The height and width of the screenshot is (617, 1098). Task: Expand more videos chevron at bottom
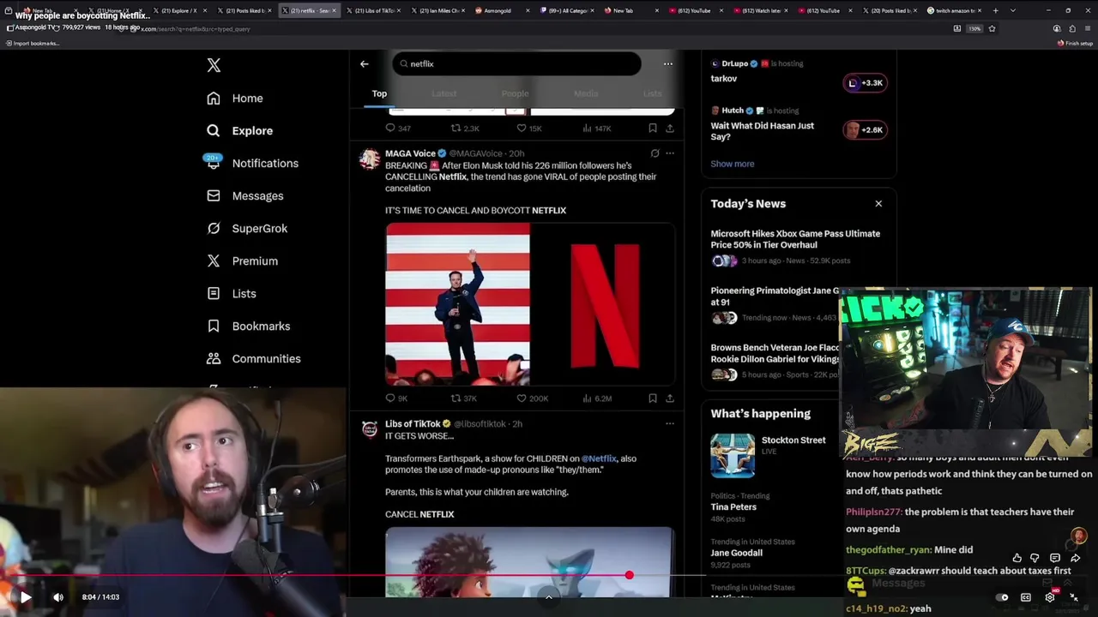(549, 597)
